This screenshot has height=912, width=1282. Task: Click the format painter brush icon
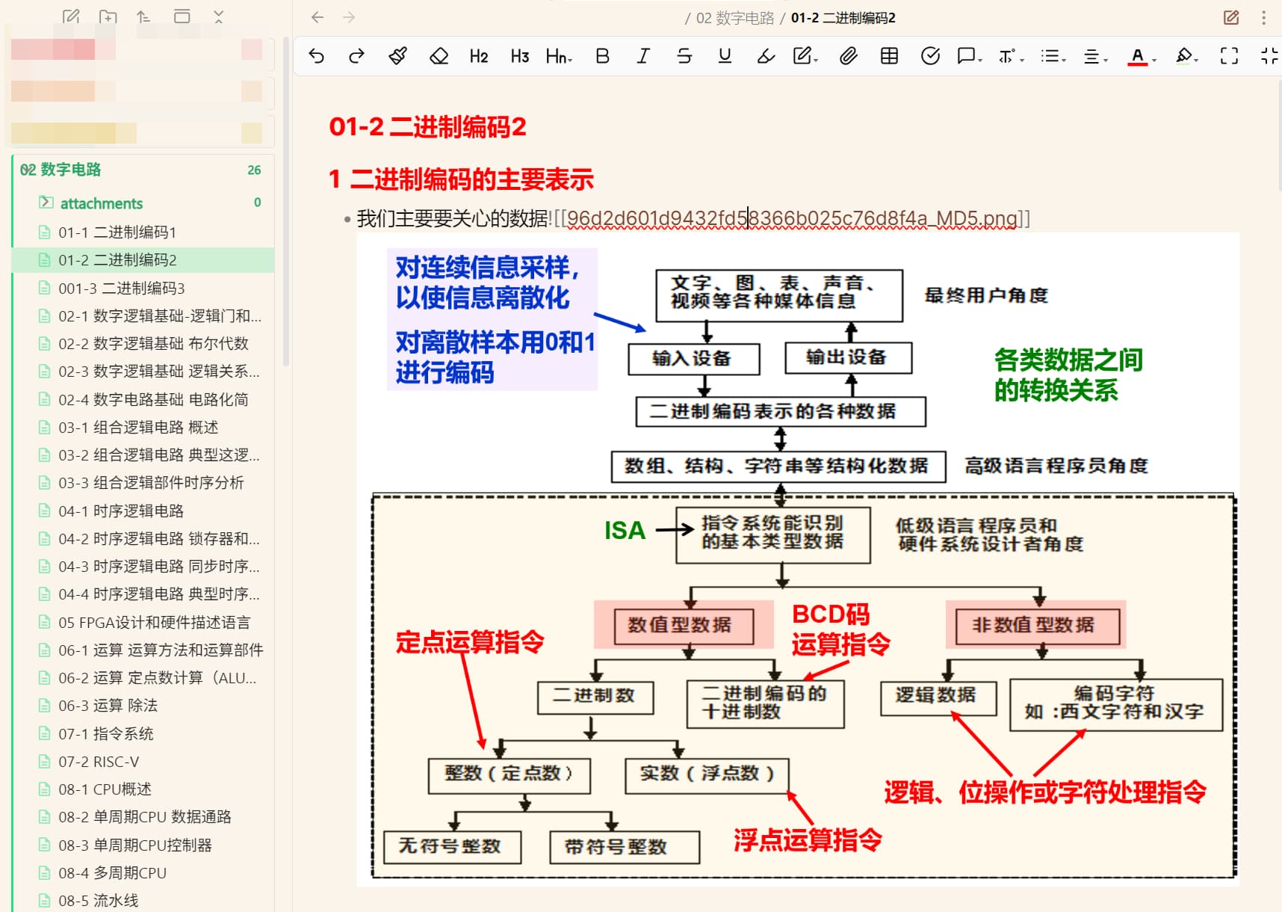click(x=397, y=56)
